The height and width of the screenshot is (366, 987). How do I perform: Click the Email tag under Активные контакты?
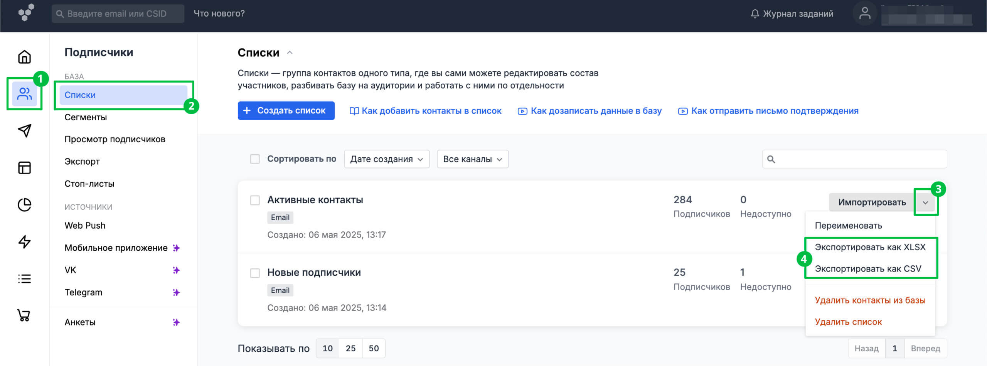(x=280, y=218)
